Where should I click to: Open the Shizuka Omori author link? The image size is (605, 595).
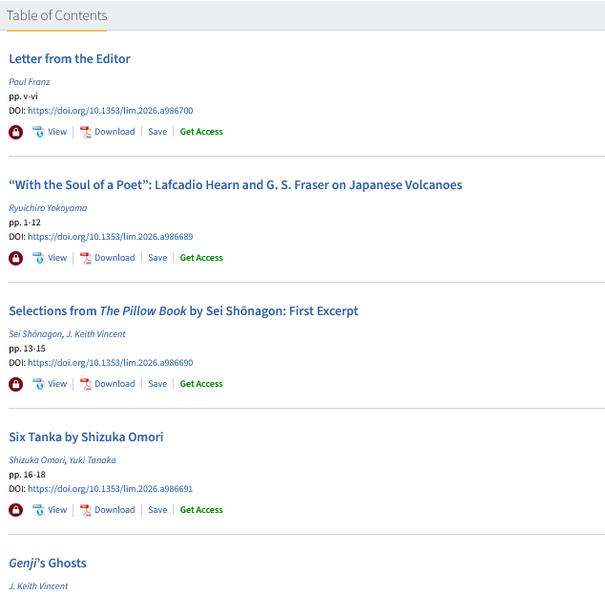point(37,460)
